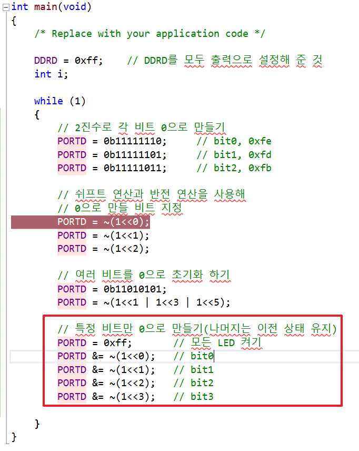Click the 'Replace with your application code' comment

[x=149, y=34]
